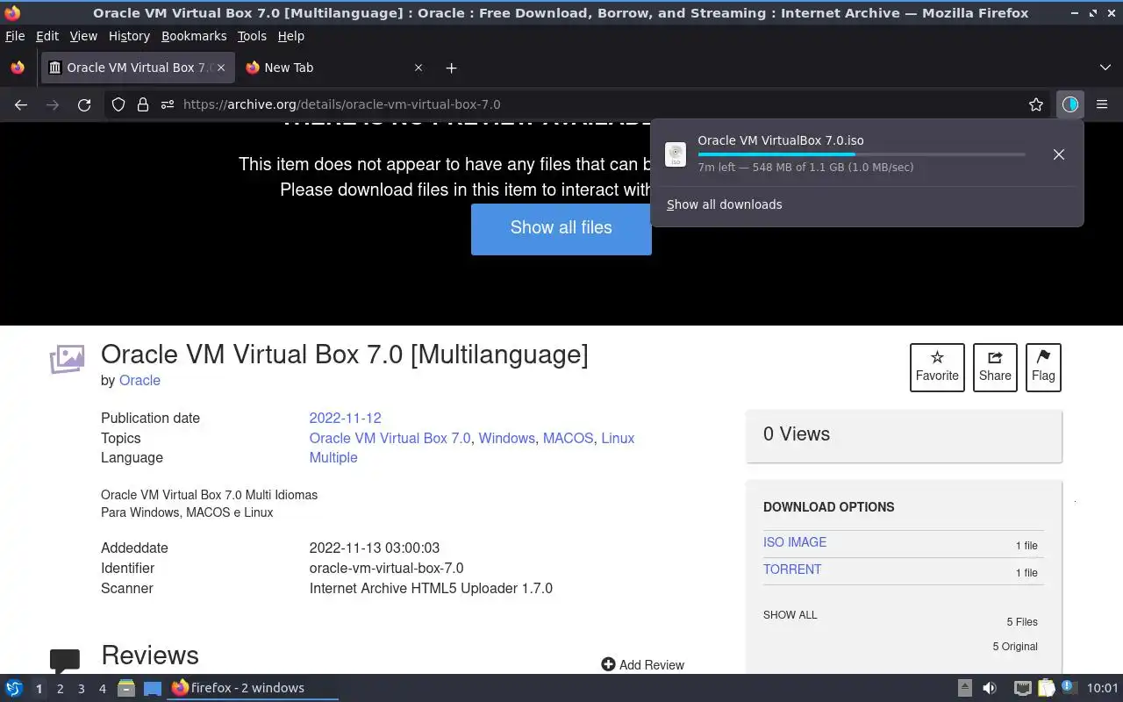Screen dimensions: 1123x702
Task: Click the download progress bar
Action: [x=861, y=154]
